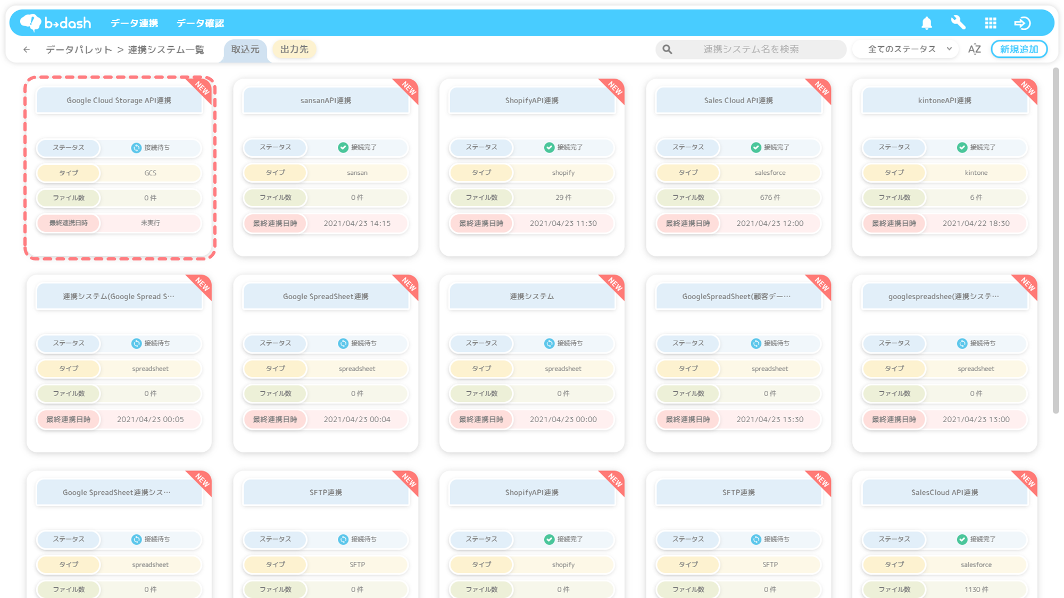Expand the 全てのステータス dropdown
Image resolution: width=1064 pixels, height=598 pixels.
[x=905, y=49]
